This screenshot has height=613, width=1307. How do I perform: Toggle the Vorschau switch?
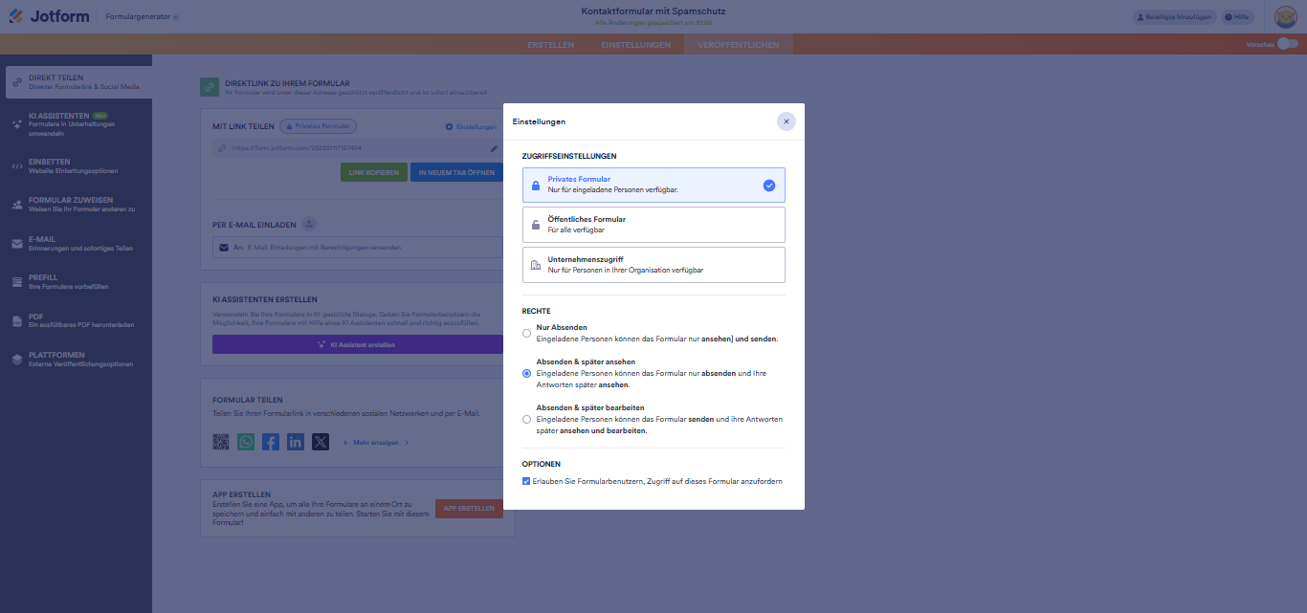(1288, 44)
